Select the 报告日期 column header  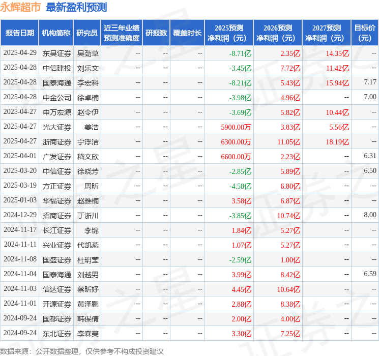(x=19, y=33)
